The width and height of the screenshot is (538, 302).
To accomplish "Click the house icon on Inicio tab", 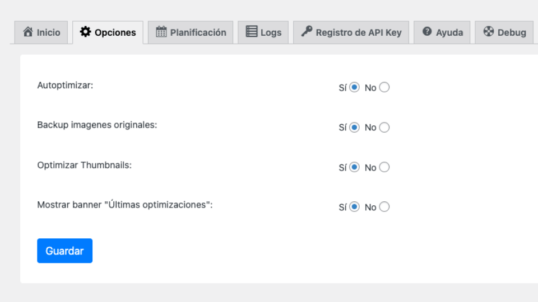I will pyautogui.click(x=28, y=32).
